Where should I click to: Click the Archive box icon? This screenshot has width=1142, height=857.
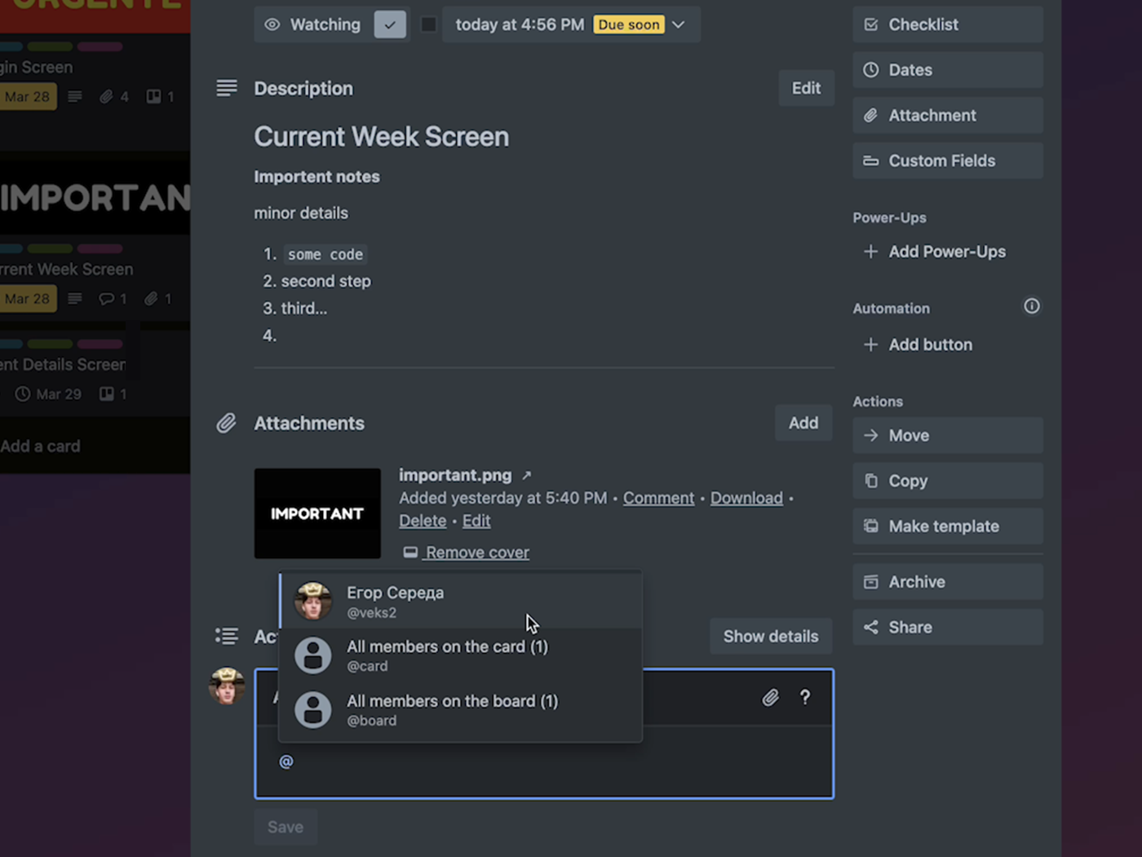[x=871, y=582]
